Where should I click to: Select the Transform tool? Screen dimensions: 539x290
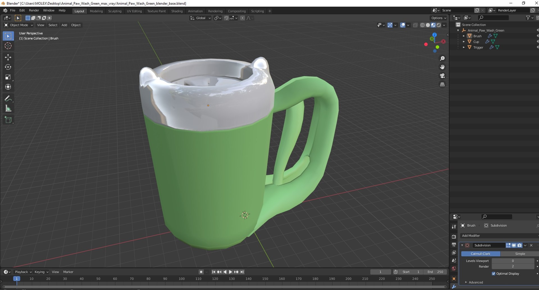tap(8, 87)
